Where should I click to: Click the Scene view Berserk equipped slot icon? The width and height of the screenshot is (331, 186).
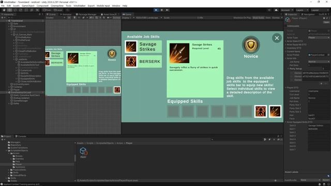[117, 90]
